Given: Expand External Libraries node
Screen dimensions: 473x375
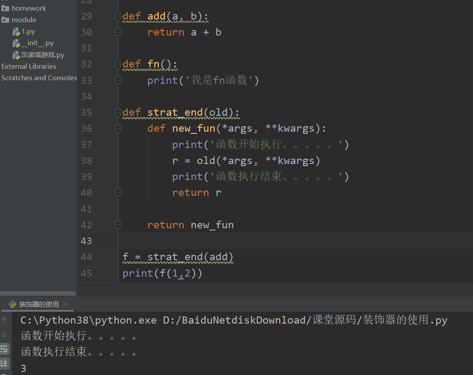Looking at the screenshot, I should [x=29, y=66].
